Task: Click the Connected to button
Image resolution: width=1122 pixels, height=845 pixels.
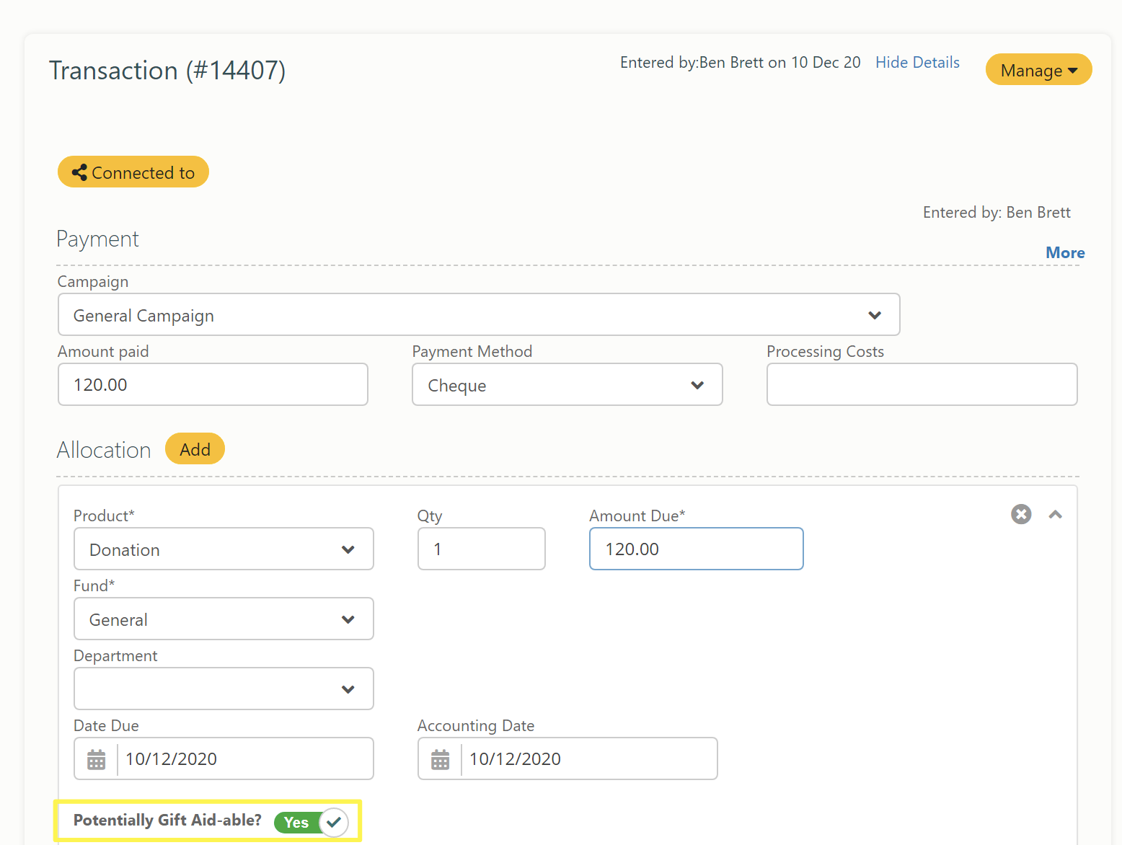Action: 133,172
